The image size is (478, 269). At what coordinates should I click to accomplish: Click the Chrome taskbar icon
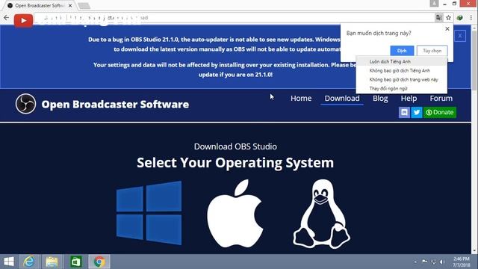(99, 262)
